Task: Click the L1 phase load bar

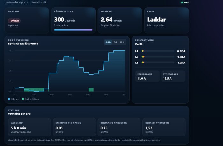Action: [158, 51]
